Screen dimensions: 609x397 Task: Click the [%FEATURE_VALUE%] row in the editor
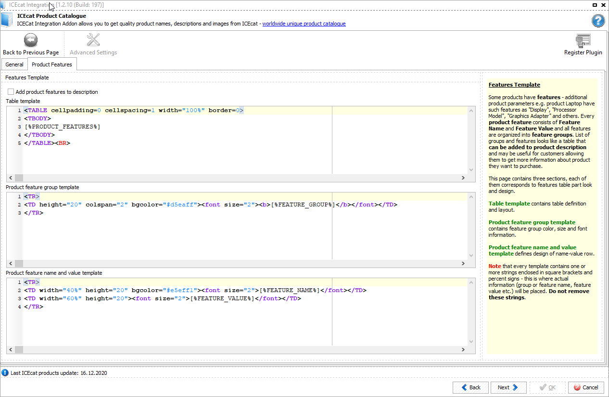tap(163, 298)
